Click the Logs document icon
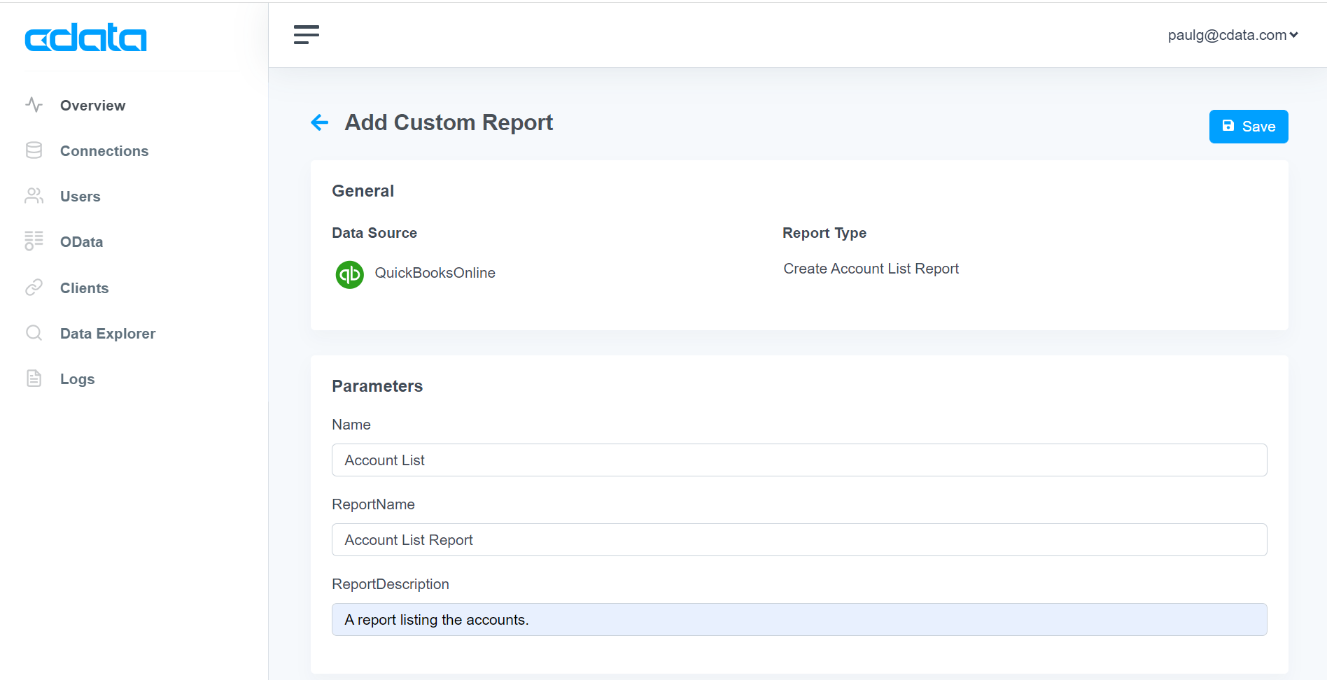 [x=34, y=378]
